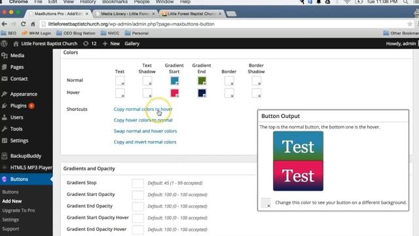Pick Hover Text color swatch
419x236 pixels.
point(120,93)
